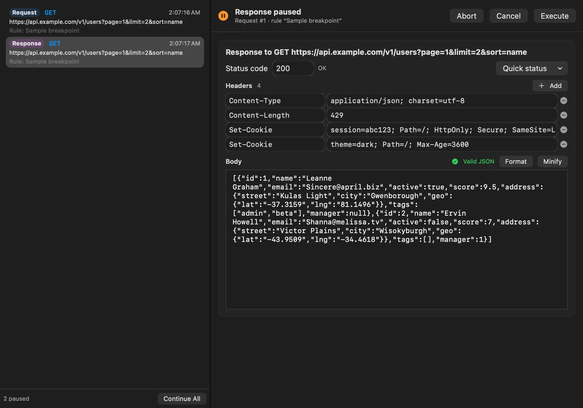The image size is (583, 408).
Task: Click into the response body text area
Action: click(x=396, y=240)
